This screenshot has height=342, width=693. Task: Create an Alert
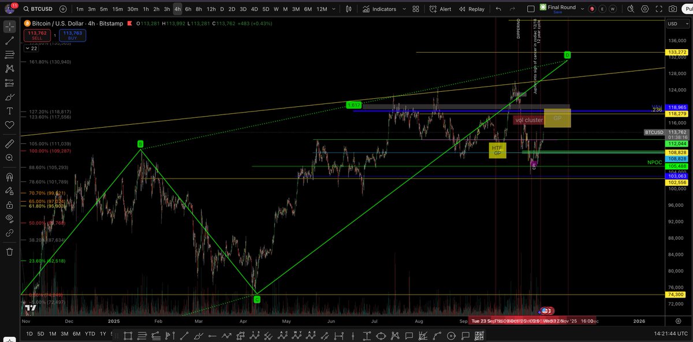pos(441,9)
